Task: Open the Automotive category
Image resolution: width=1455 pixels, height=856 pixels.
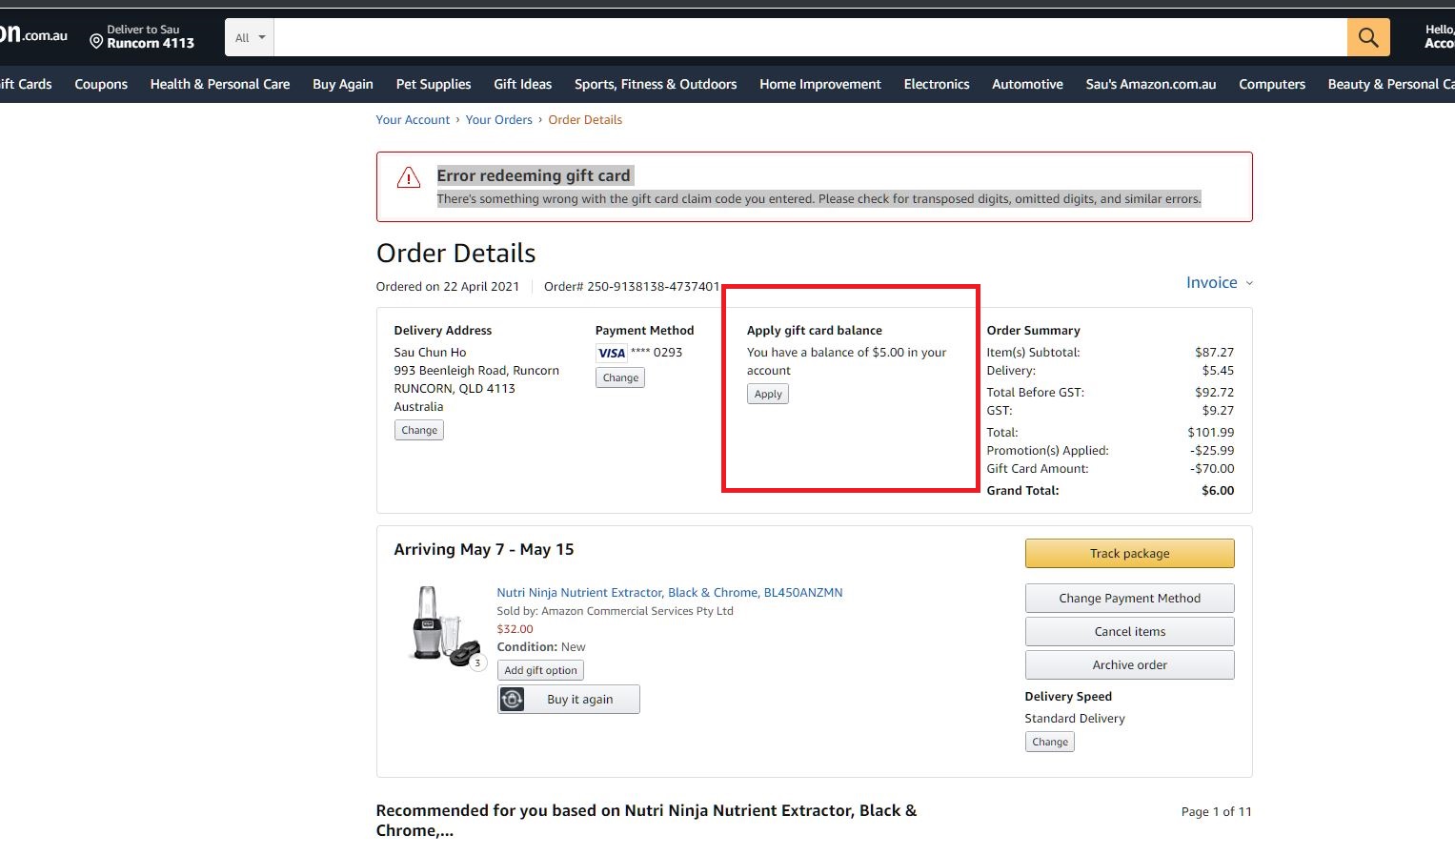Action: [1027, 84]
